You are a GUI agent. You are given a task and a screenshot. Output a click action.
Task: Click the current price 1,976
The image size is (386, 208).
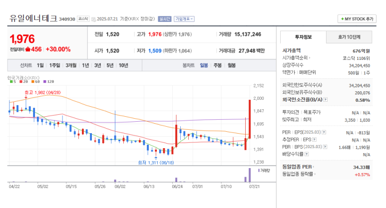point(22,39)
